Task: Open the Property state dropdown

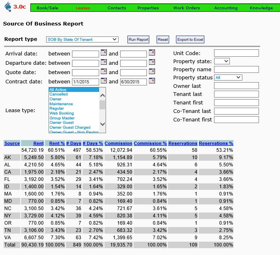Action: point(222,61)
